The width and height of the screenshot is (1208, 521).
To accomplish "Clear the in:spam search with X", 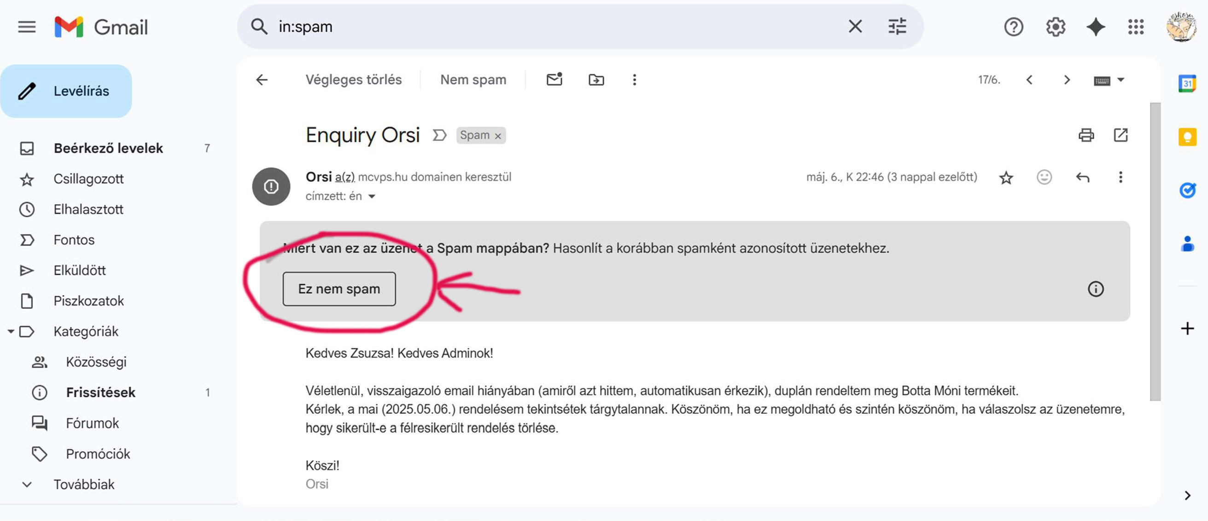I will coord(855,27).
